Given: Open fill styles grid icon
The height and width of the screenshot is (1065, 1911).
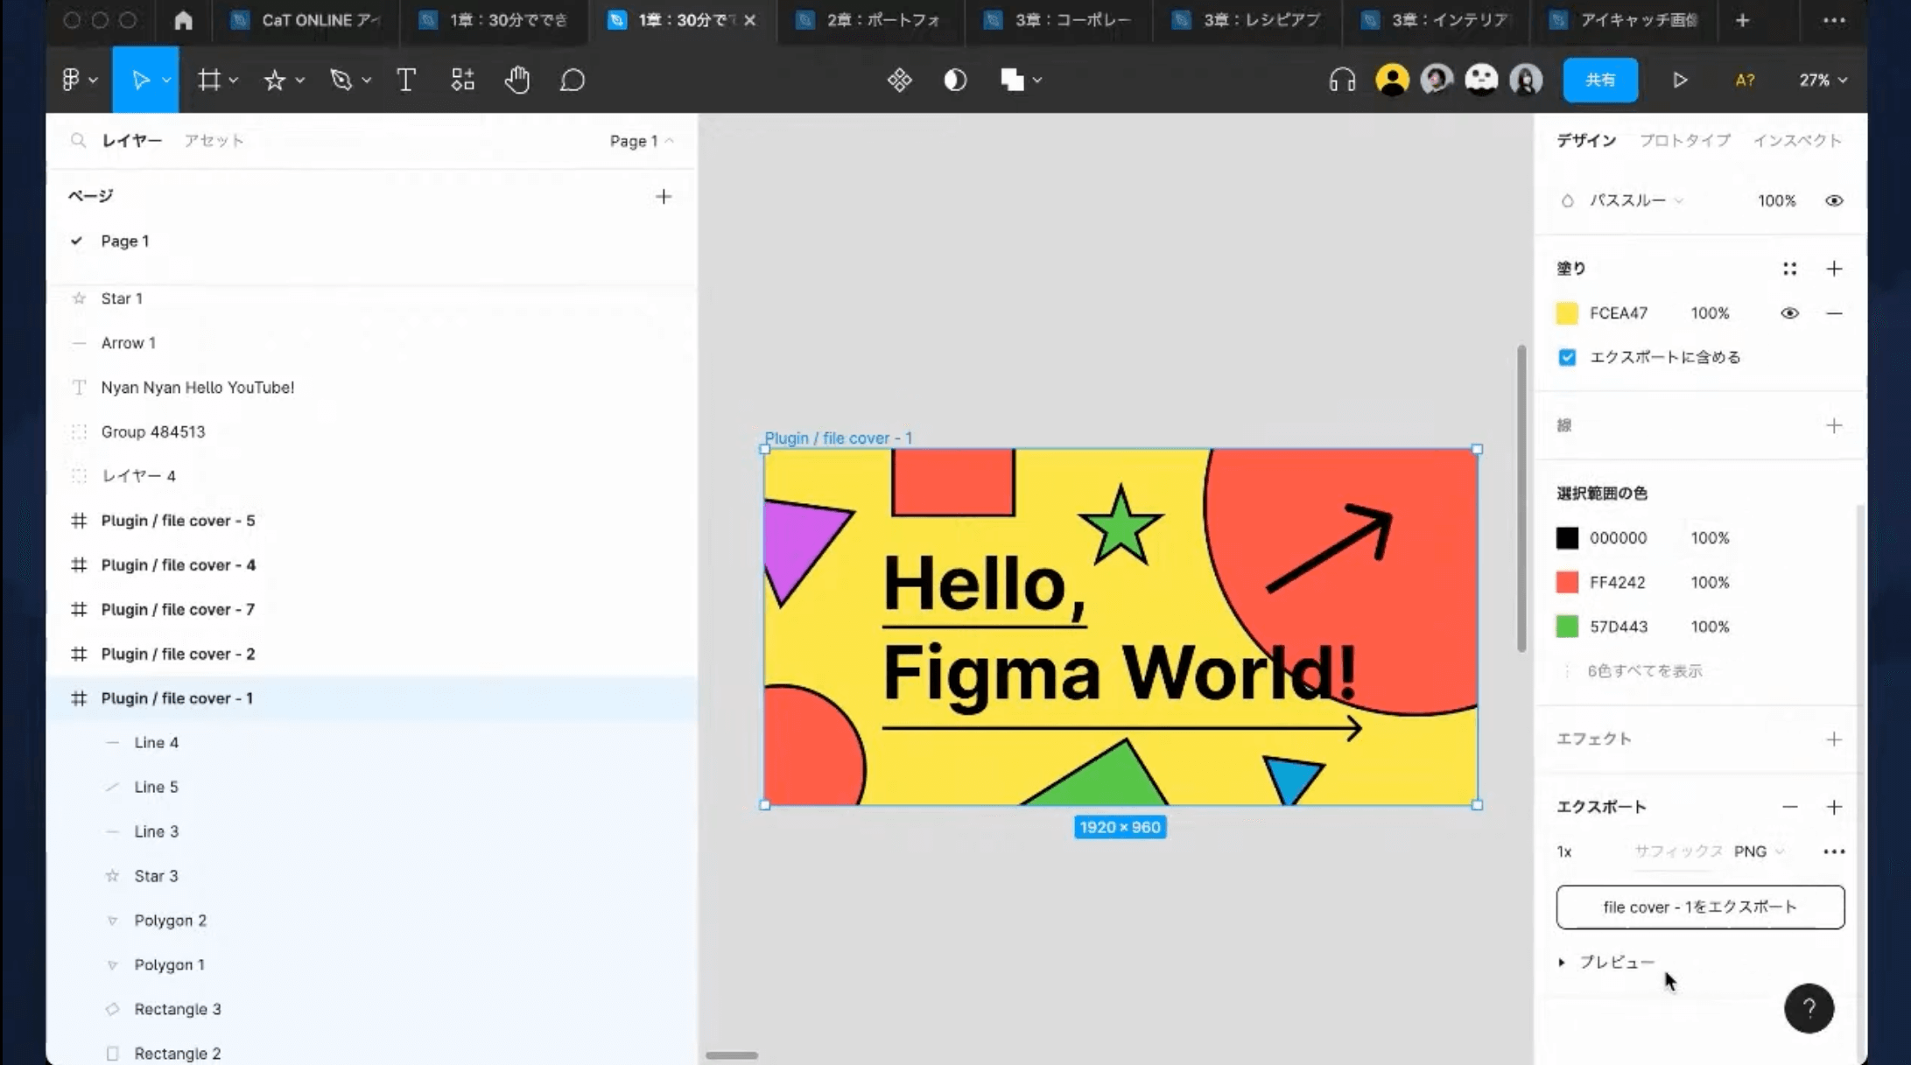Looking at the screenshot, I should pos(1789,269).
